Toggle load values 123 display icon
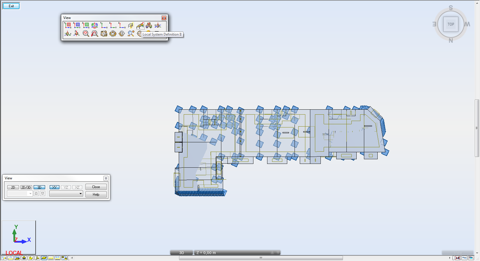Image resolution: width=480 pixels, height=261 pixels. pyautogui.click(x=58, y=258)
